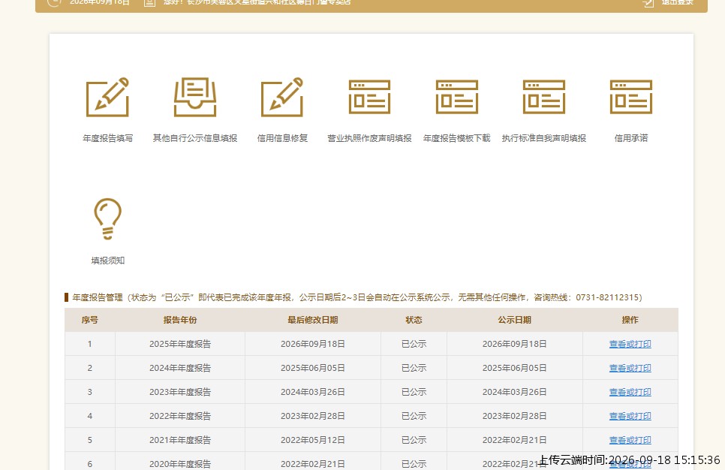725x470 pixels.
Task: Select the 序号 cell 3
Action: click(90, 392)
